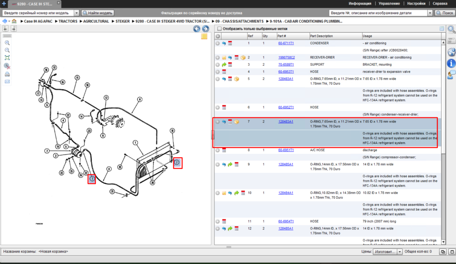
Task: Click the 'Поиск' search button
Action: click(x=445, y=13)
